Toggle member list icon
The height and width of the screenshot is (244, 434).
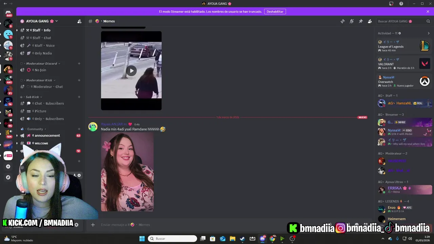click(370, 21)
